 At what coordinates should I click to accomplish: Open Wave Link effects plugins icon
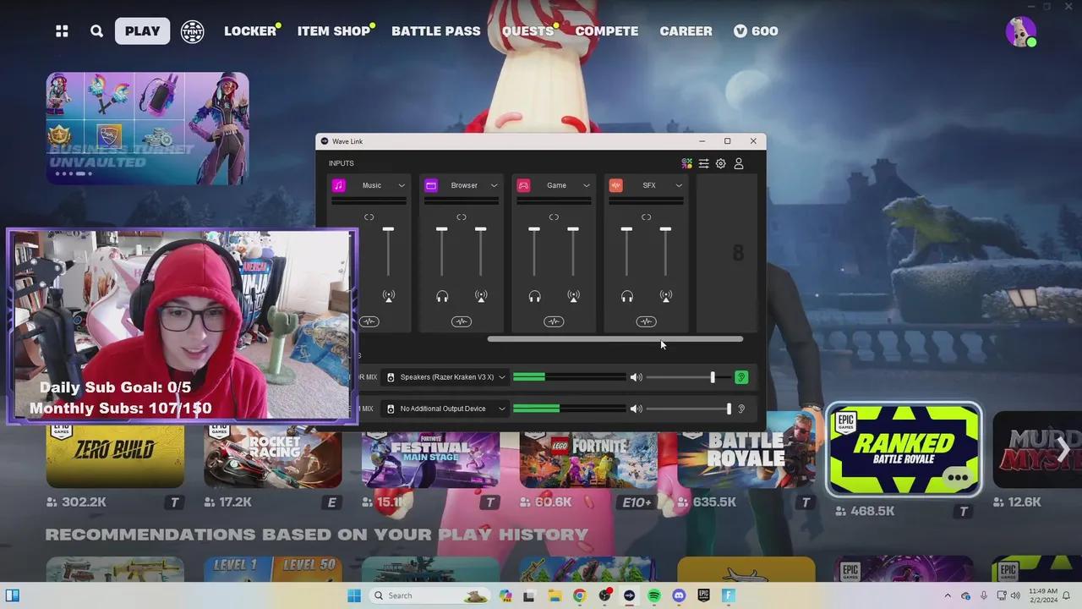686,163
